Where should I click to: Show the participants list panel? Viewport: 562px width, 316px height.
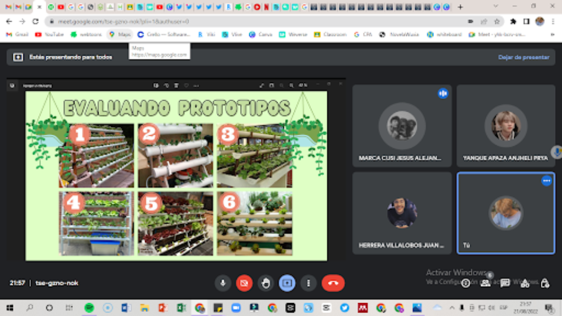[x=485, y=283]
